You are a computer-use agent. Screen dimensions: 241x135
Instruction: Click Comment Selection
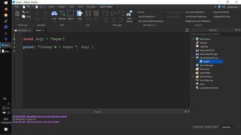pos(195,12)
